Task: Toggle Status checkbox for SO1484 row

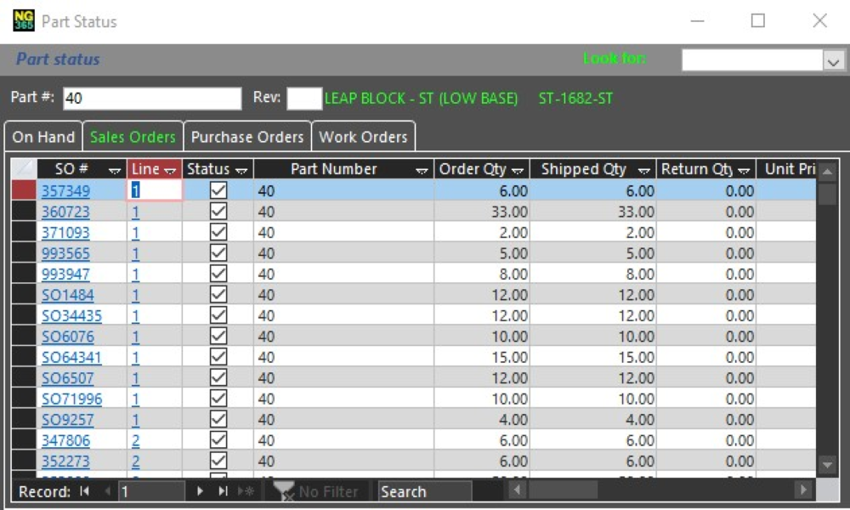Action: click(x=218, y=295)
